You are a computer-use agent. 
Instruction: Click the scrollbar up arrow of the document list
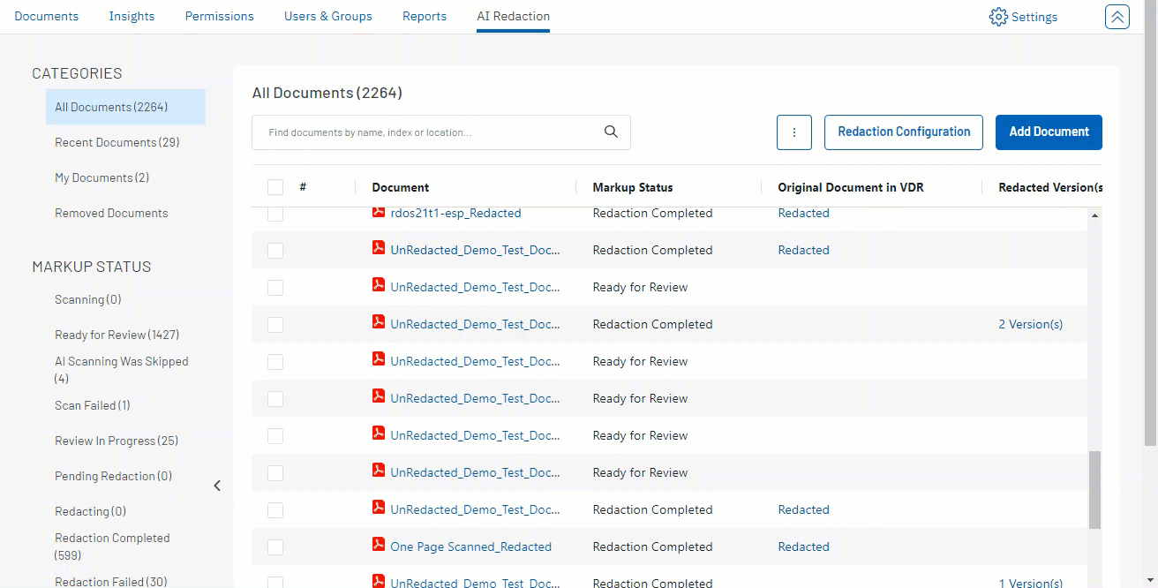(x=1095, y=215)
